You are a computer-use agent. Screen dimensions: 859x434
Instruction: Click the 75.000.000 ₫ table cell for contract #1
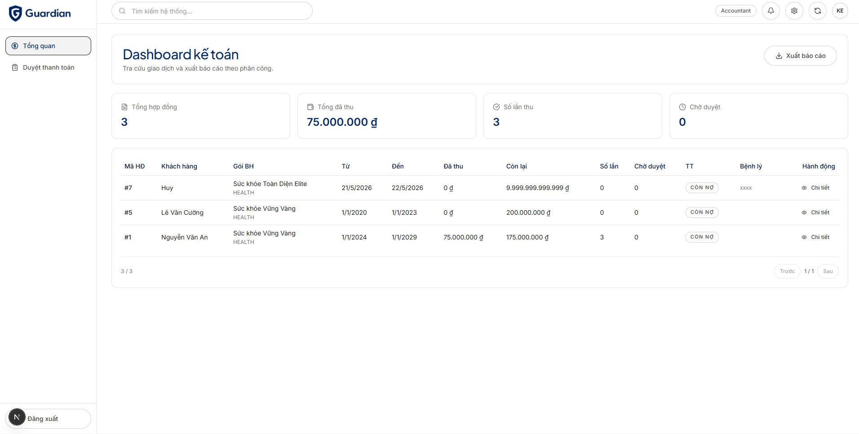[463, 237]
